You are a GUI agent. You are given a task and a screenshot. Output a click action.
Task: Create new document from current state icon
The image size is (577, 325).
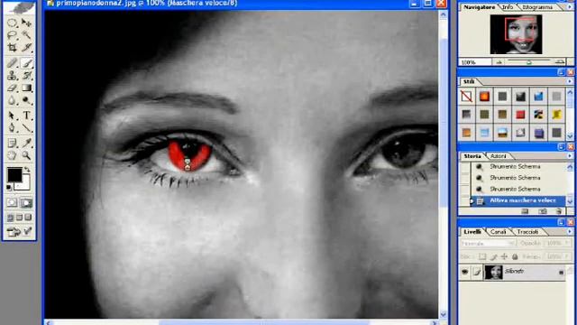525,211
